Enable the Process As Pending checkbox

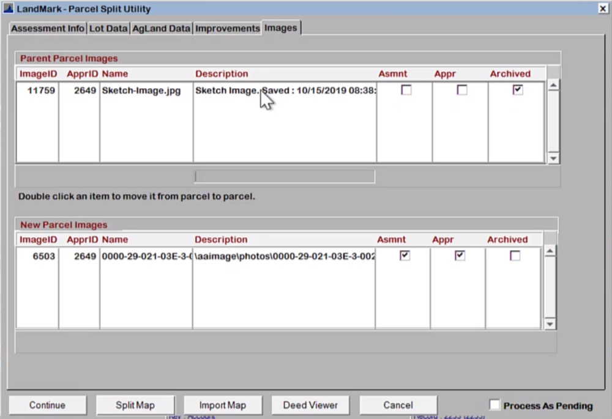point(493,404)
